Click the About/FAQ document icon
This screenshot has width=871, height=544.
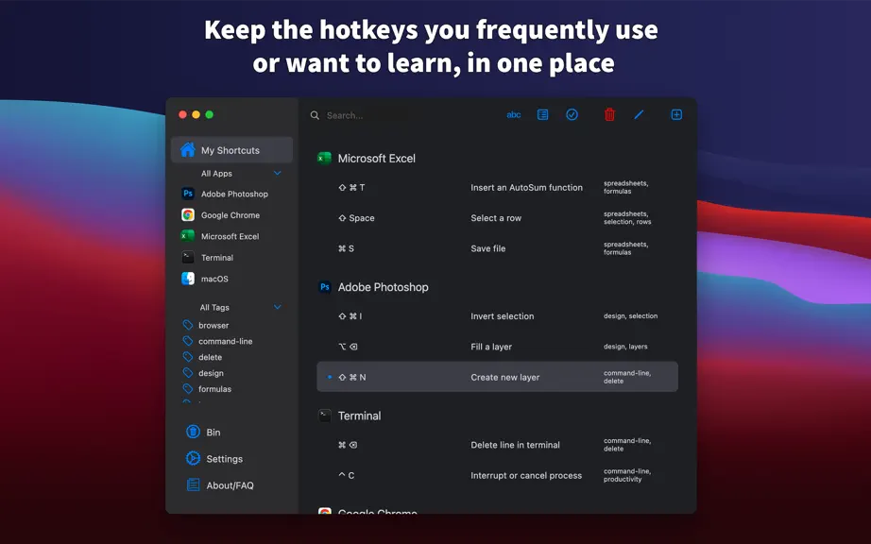193,484
